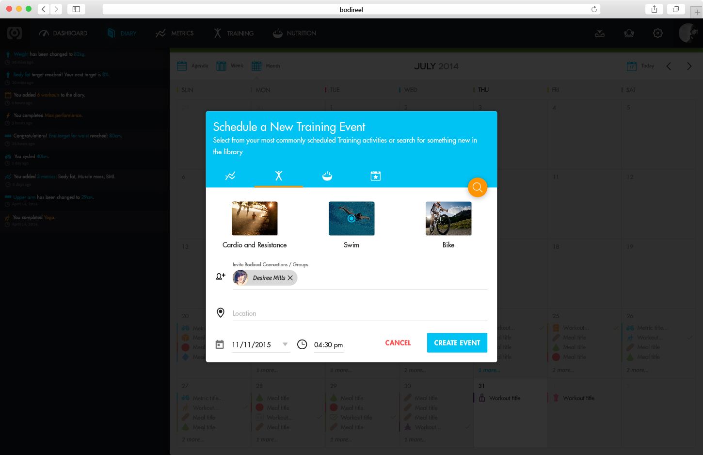Open the TRAINING nav item

pyautogui.click(x=234, y=33)
